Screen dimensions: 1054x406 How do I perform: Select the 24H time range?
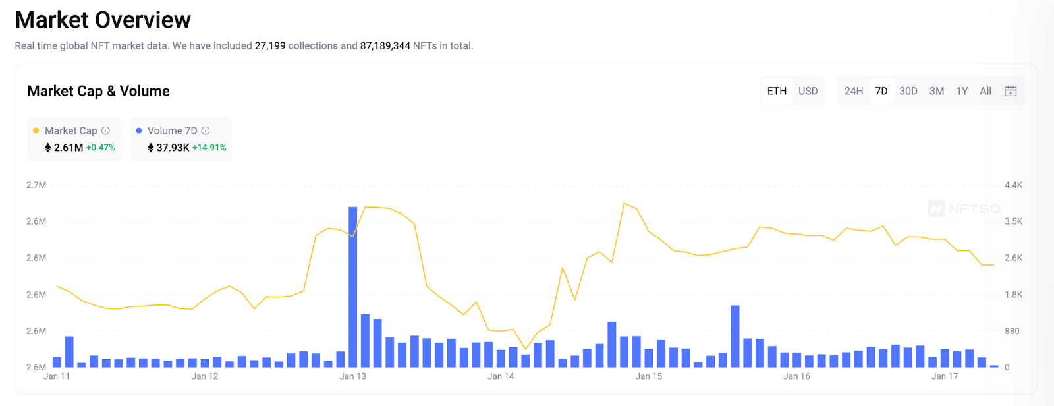pos(854,91)
